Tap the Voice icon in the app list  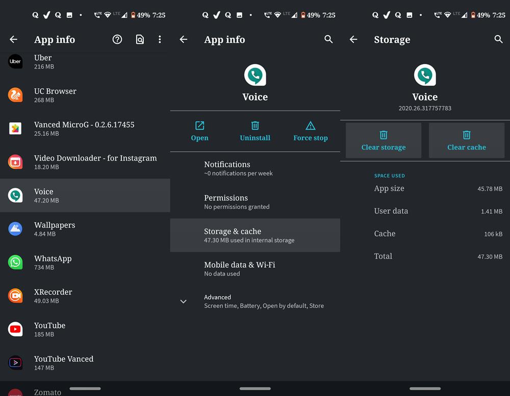click(x=15, y=195)
